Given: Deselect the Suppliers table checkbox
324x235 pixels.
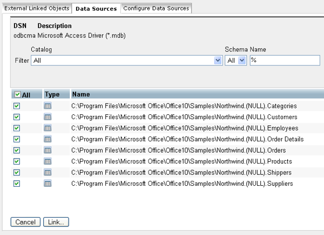Looking at the screenshot, I should (x=17, y=184).
